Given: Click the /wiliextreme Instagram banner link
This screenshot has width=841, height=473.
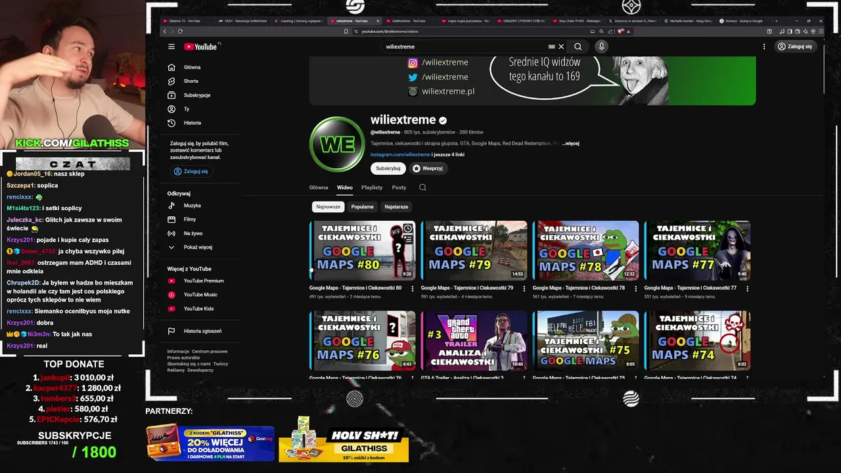Looking at the screenshot, I should [445, 62].
